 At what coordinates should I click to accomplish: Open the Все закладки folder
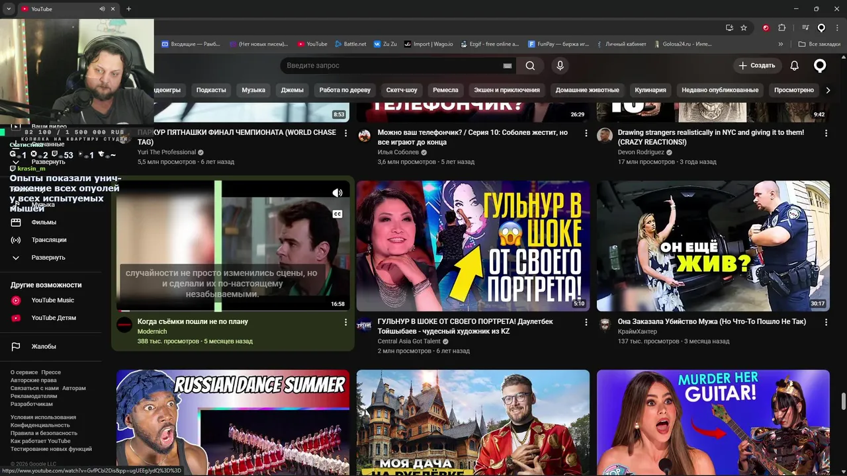(819, 44)
